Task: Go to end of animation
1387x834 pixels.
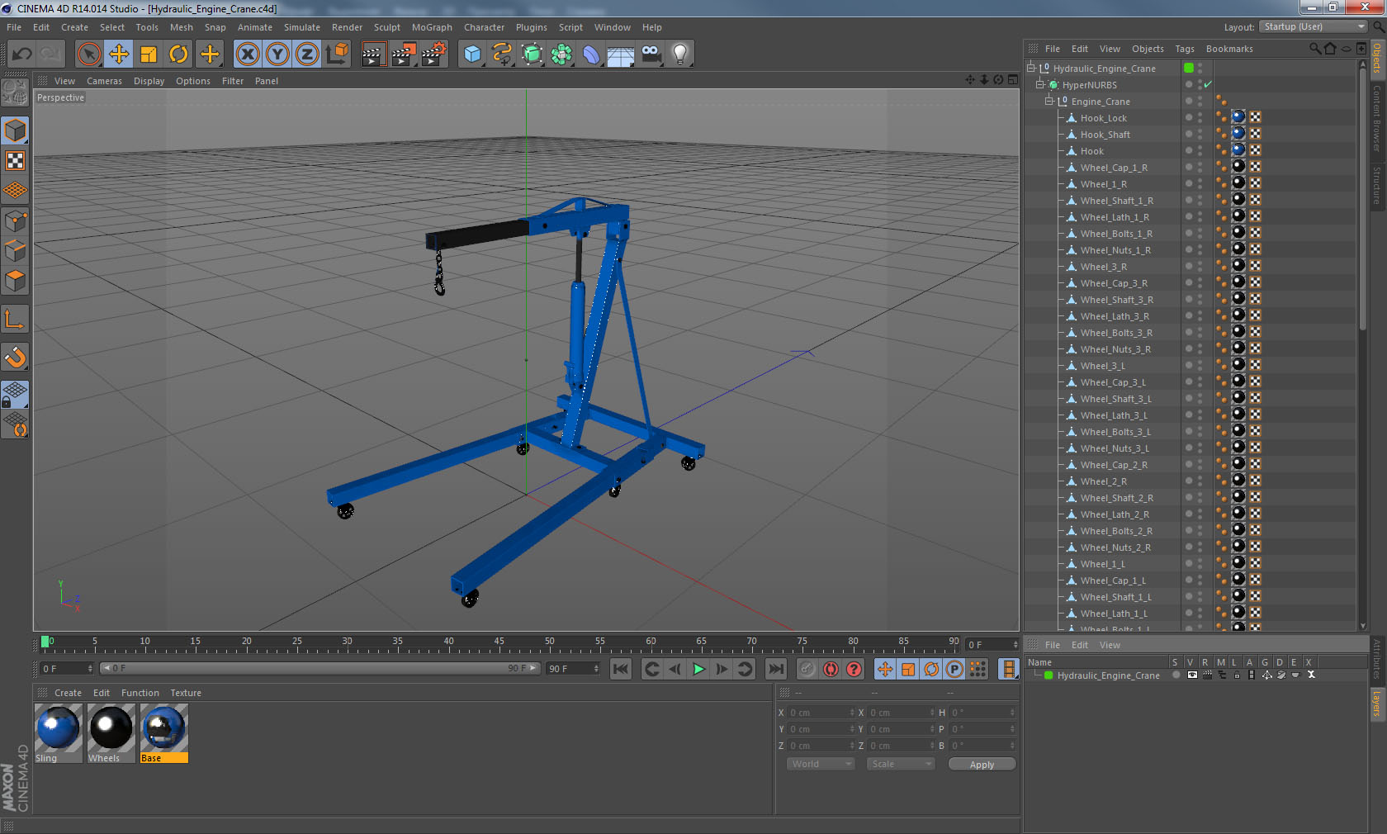Action: pyautogui.click(x=776, y=669)
